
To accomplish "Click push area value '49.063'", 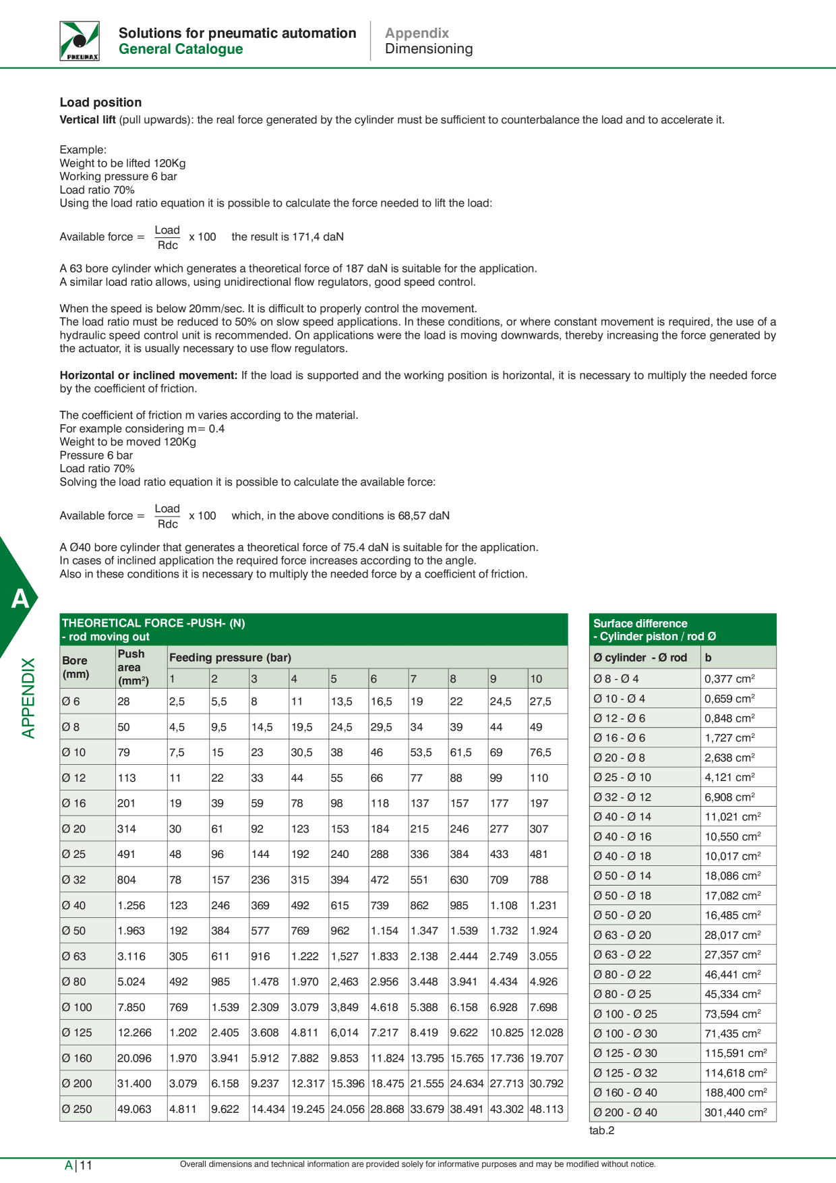I will coord(134,1109).
